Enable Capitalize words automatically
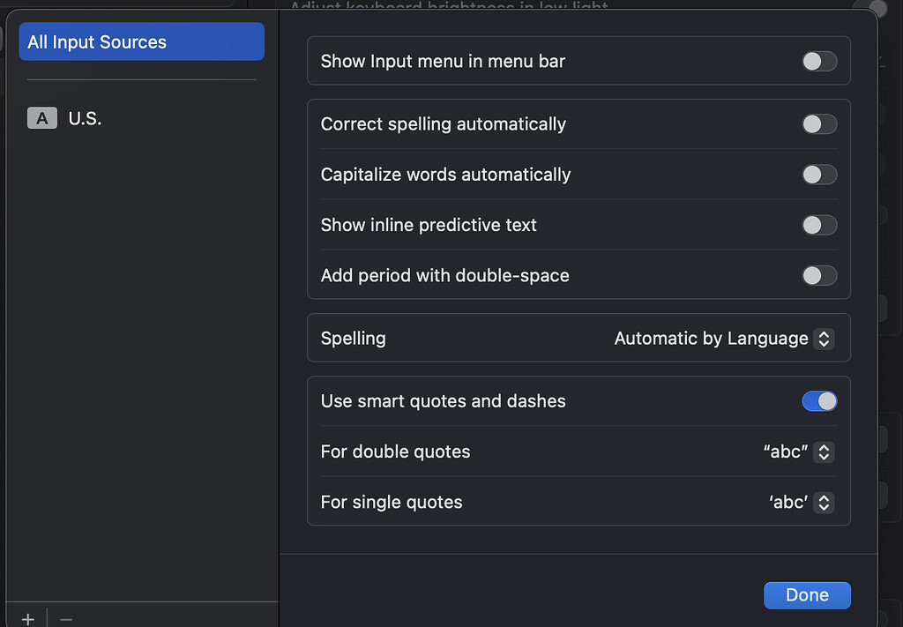903x627 pixels. click(818, 174)
